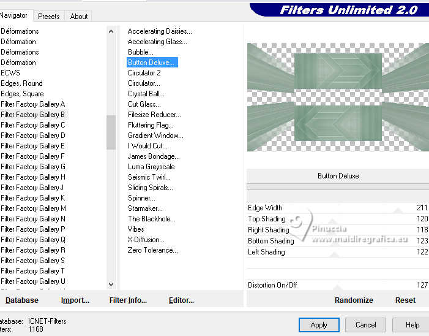
Task: Click the Button Deluxe preview image
Action: 338,97
